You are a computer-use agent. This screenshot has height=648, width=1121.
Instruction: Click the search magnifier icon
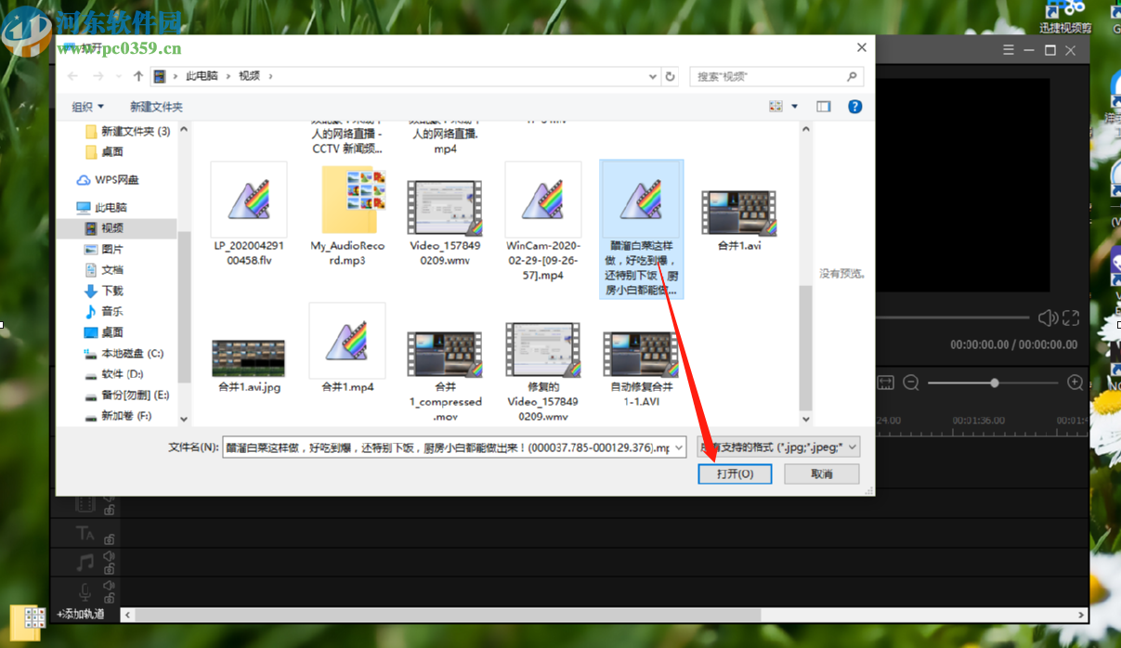tap(852, 76)
